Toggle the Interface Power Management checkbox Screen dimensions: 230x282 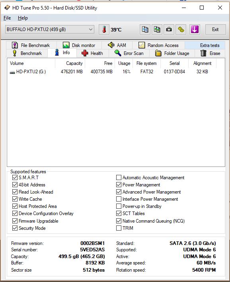click(119, 199)
